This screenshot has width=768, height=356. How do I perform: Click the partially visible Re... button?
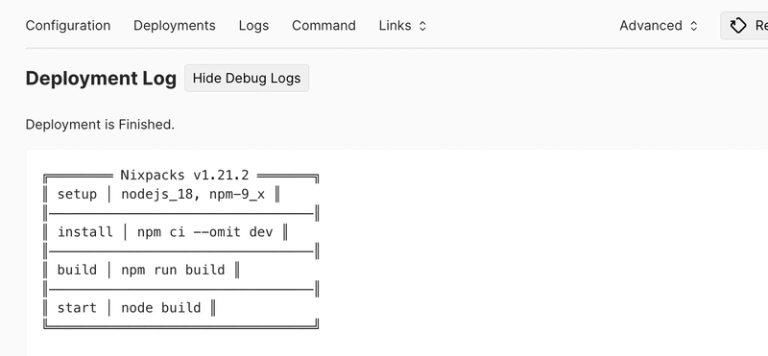click(745, 26)
